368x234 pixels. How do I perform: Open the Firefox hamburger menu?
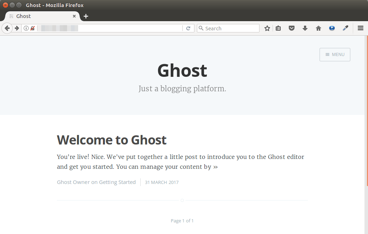(361, 28)
